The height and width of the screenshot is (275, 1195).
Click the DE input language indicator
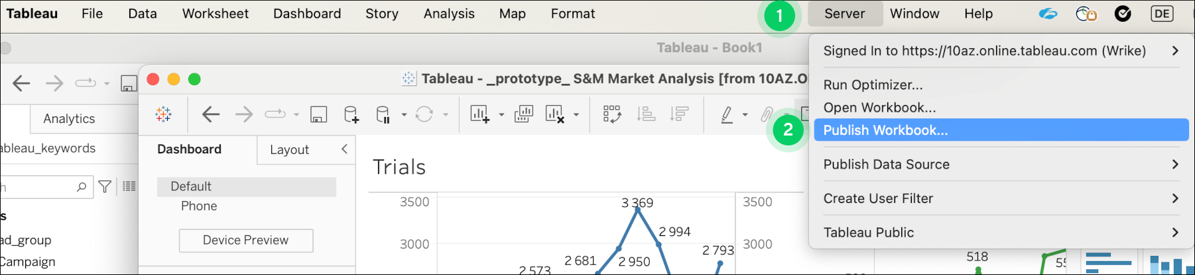[x=1162, y=13]
